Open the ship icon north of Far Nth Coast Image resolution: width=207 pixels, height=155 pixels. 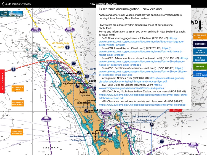(74, 63)
